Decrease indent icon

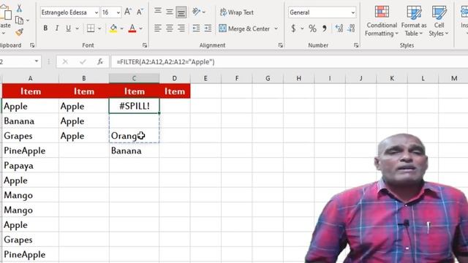[197, 28]
